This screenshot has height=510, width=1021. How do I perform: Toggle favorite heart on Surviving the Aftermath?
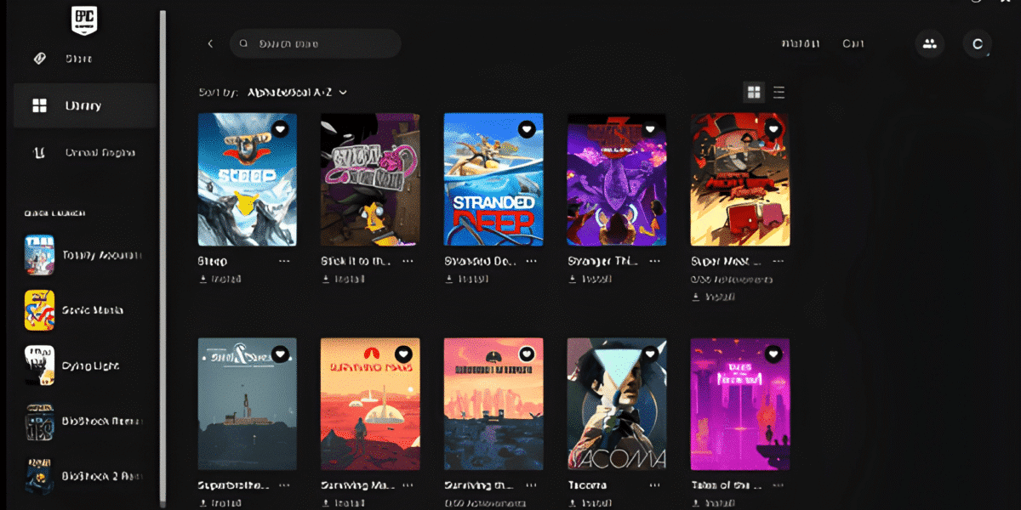(527, 354)
